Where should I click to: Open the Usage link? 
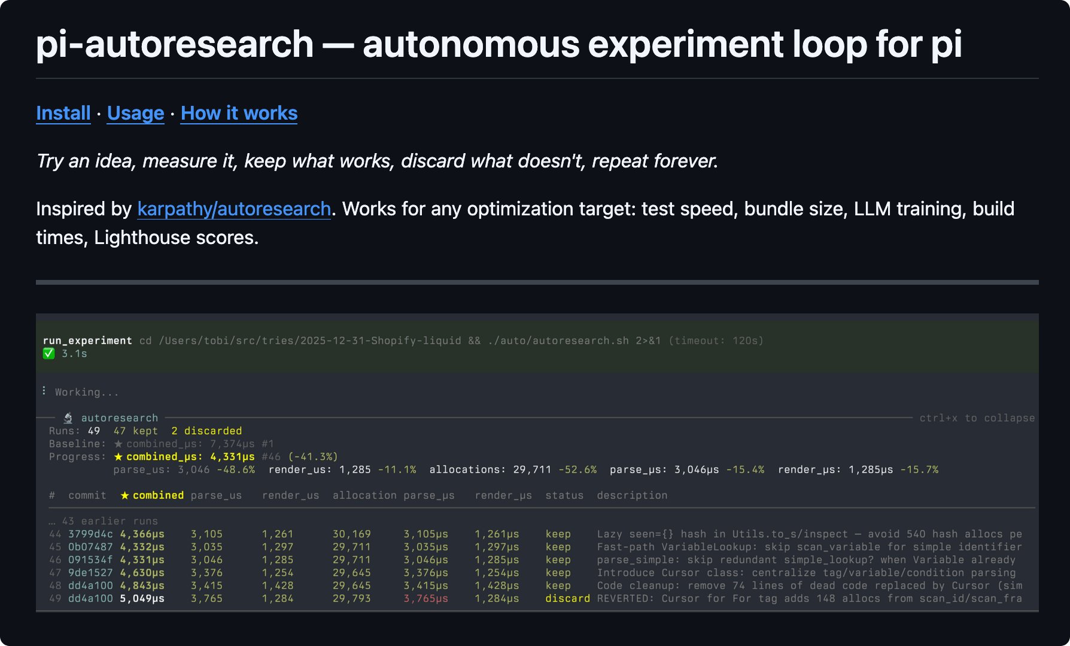[x=135, y=113]
